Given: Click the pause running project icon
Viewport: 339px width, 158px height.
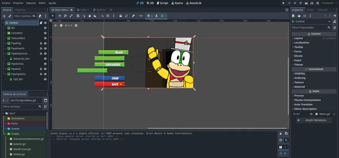Looking at the screenshot, I should click(x=289, y=3).
